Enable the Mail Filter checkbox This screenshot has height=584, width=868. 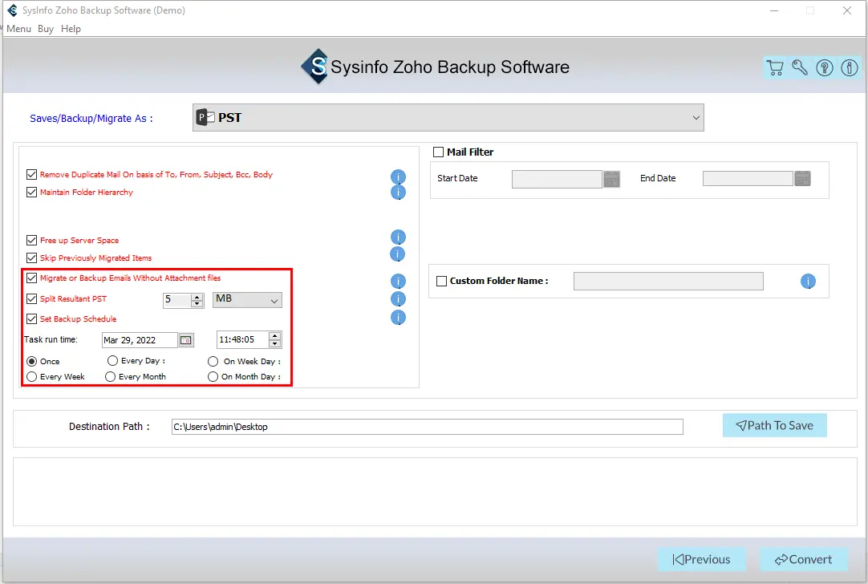point(439,152)
